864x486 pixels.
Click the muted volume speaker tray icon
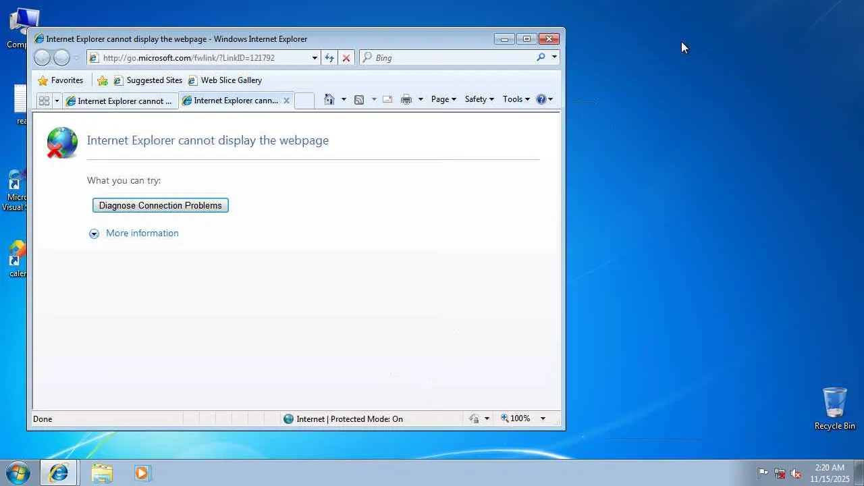point(796,473)
